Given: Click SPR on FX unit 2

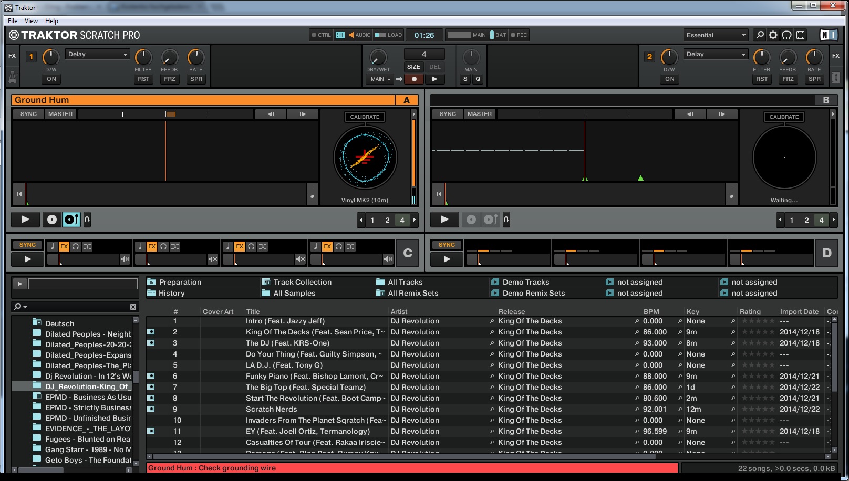Looking at the screenshot, I should click(x=814, y=79).
